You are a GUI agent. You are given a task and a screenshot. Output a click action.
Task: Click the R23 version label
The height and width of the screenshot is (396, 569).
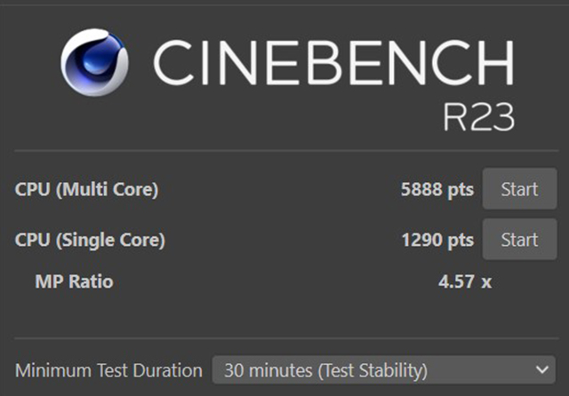pos(479,117)
